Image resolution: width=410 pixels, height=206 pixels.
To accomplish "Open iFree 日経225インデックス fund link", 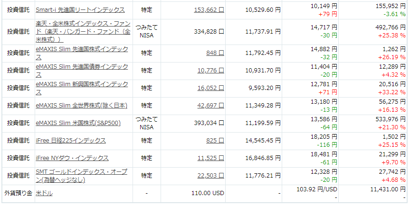I will (x=71, y=141).
